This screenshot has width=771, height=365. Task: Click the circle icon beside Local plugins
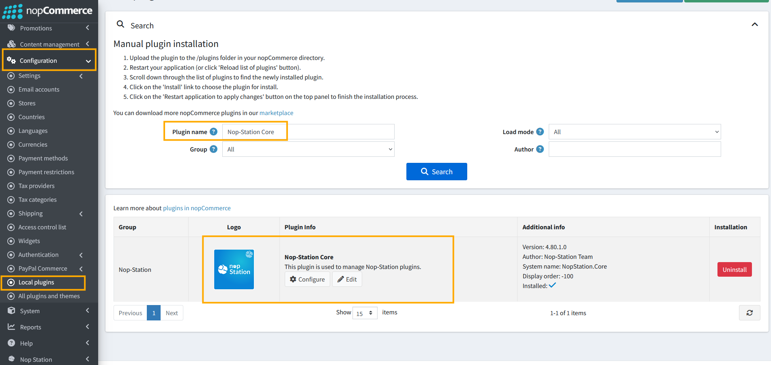coord(11,282)
